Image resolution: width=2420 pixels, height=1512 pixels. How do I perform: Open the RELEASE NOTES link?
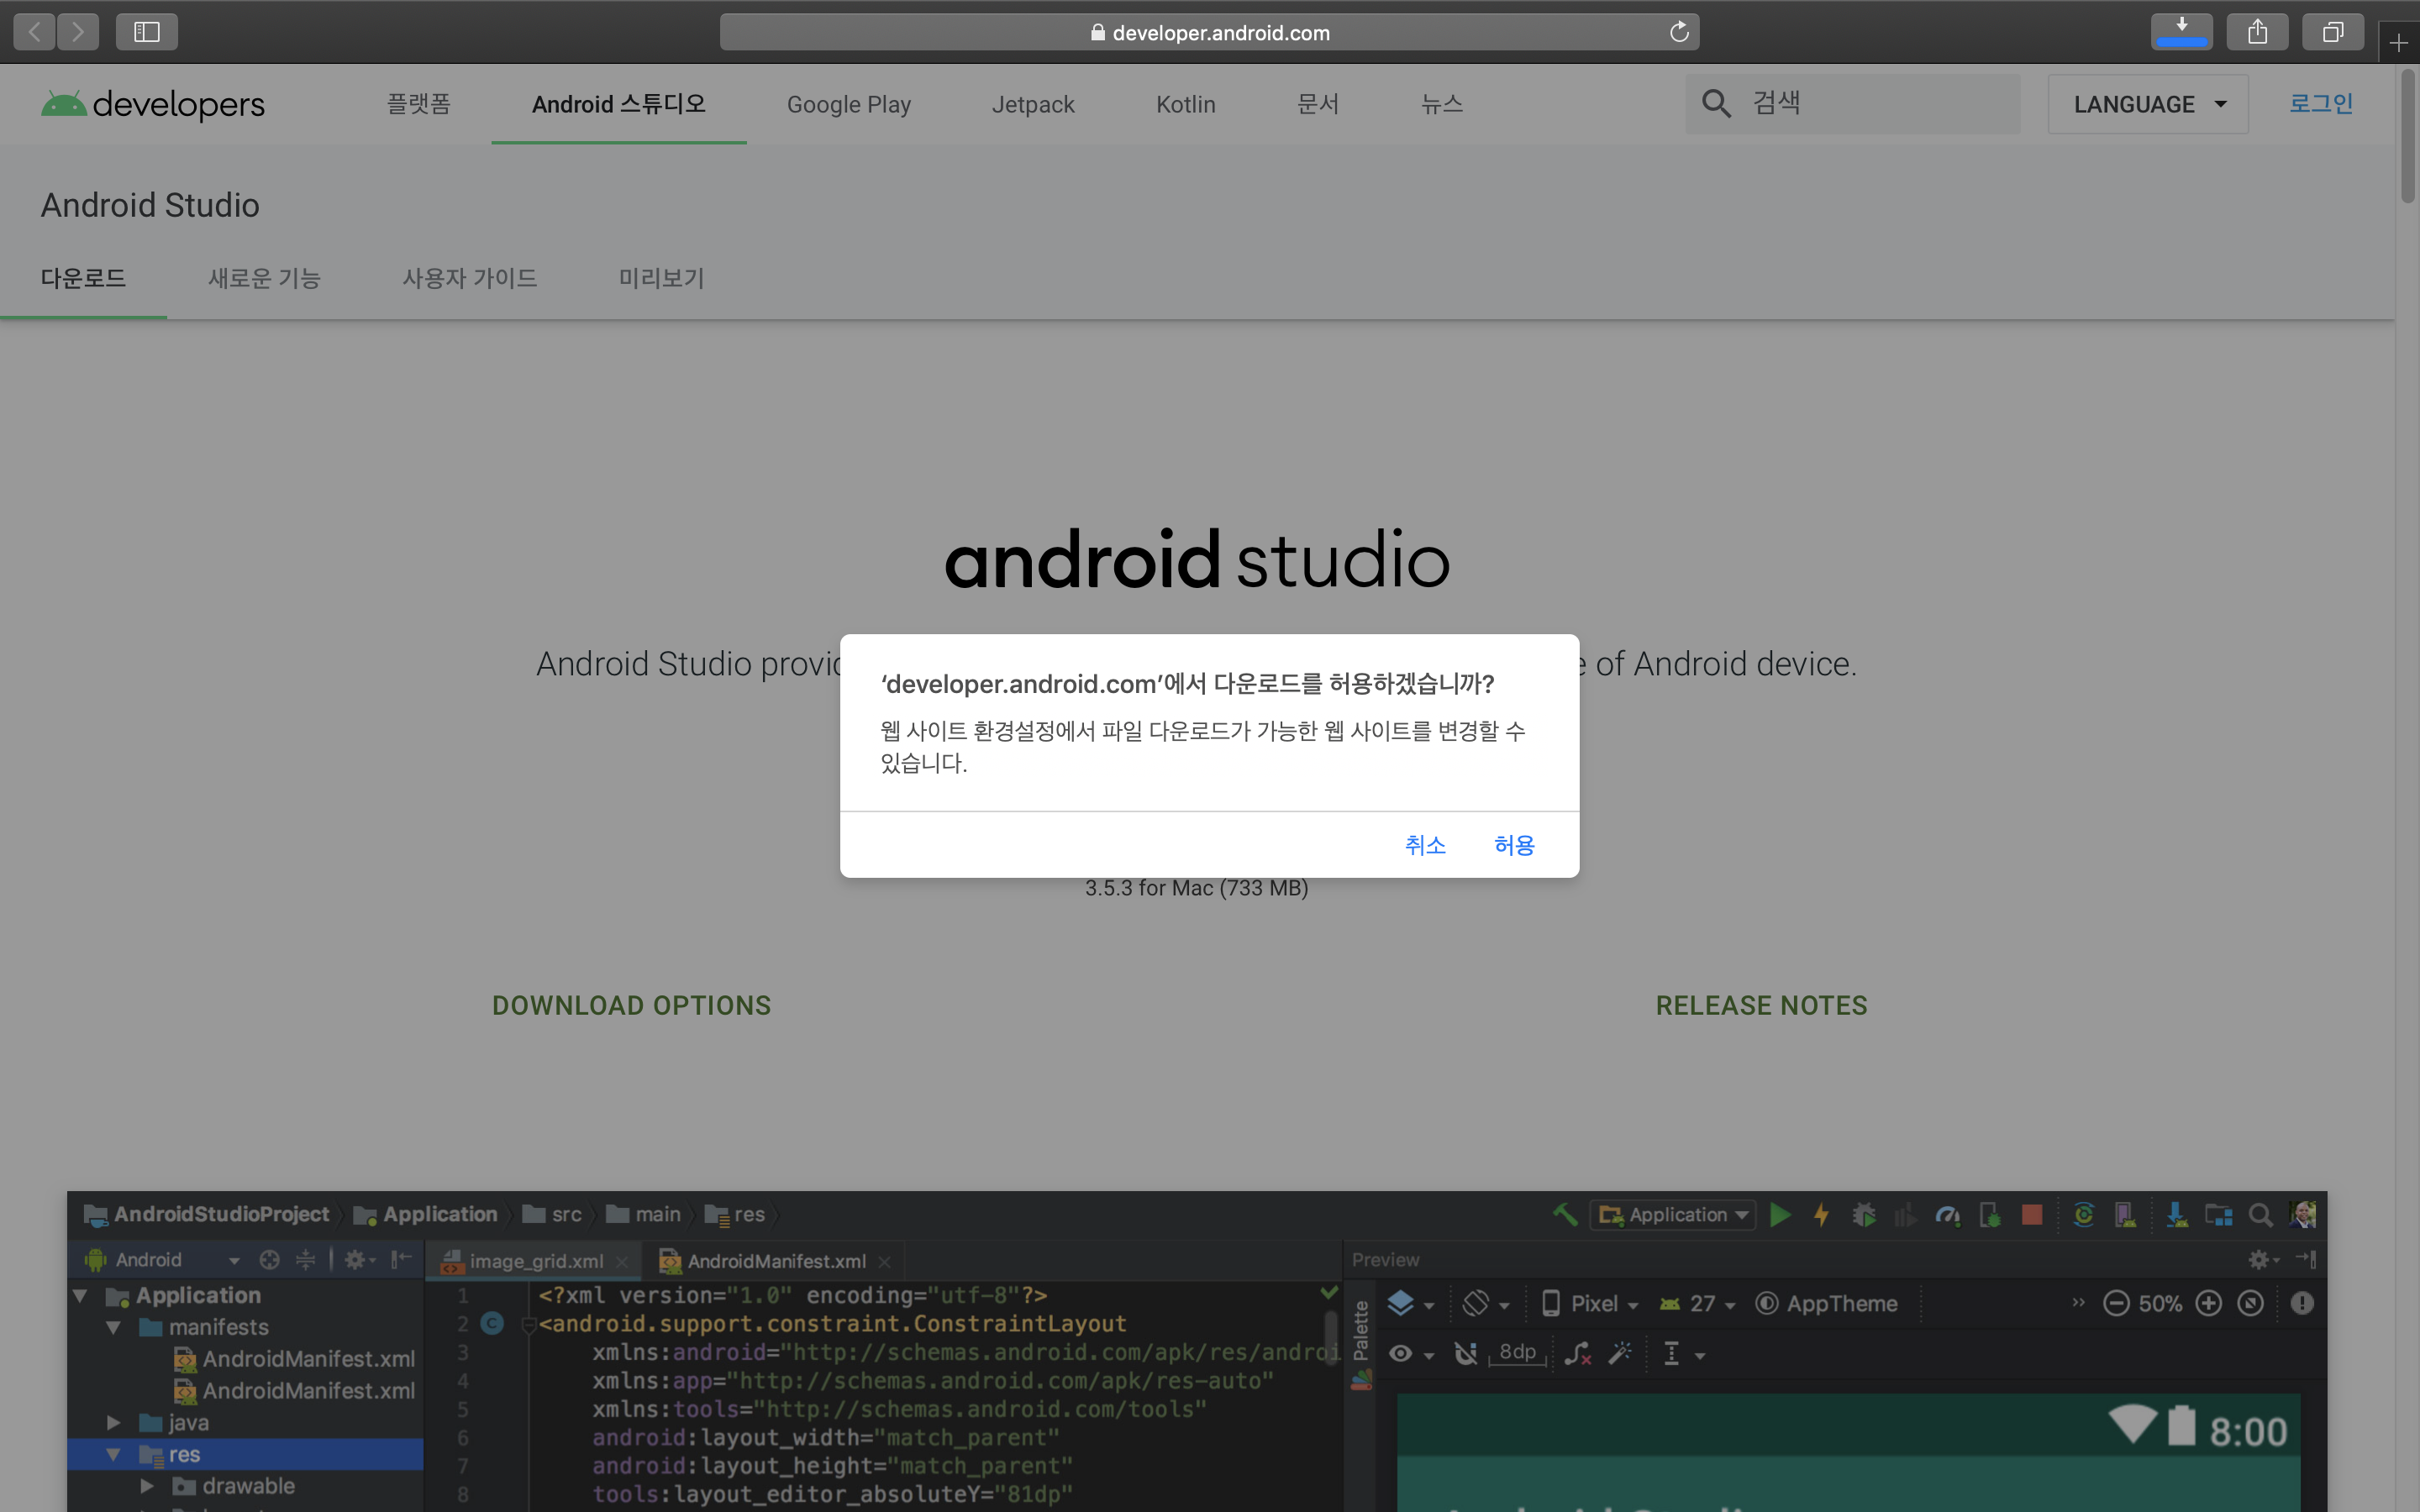point(1761,1005)
